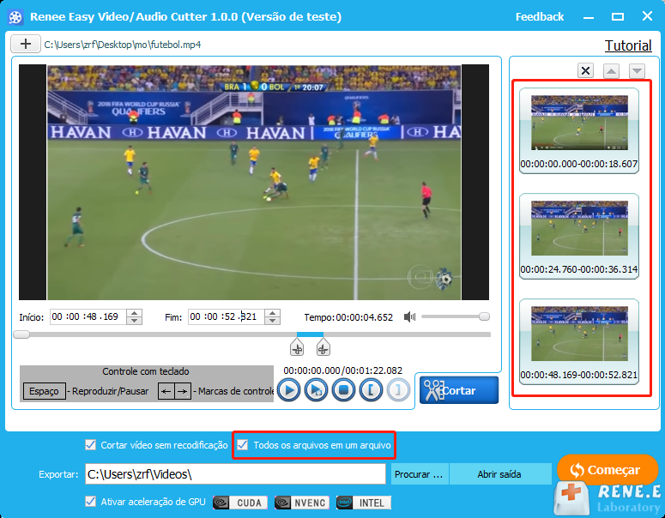This screenshot has width=665, height=518.
Task: Delete selected clip with X button
Action: (585, 70)
